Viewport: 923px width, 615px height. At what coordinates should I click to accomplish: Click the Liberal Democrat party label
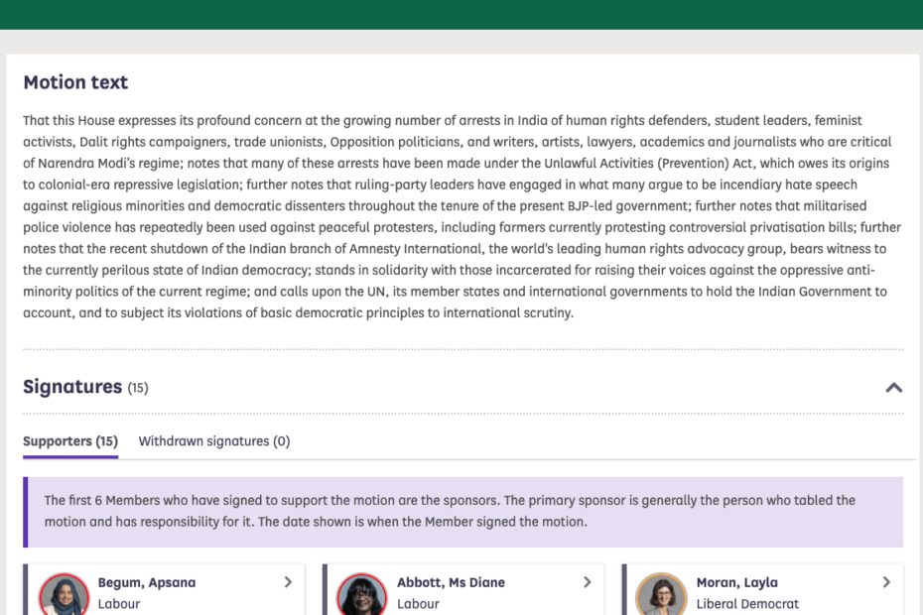746,603
